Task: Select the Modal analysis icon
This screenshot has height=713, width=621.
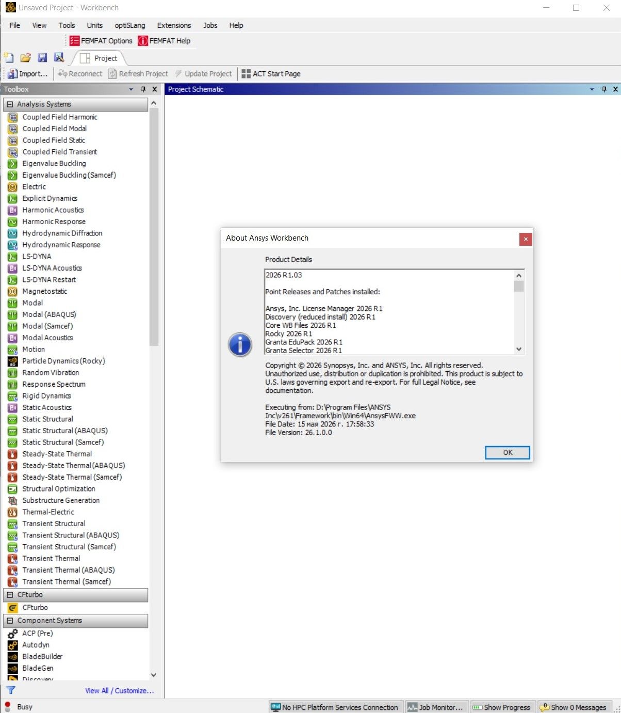Action: click(x=13, y=303)
